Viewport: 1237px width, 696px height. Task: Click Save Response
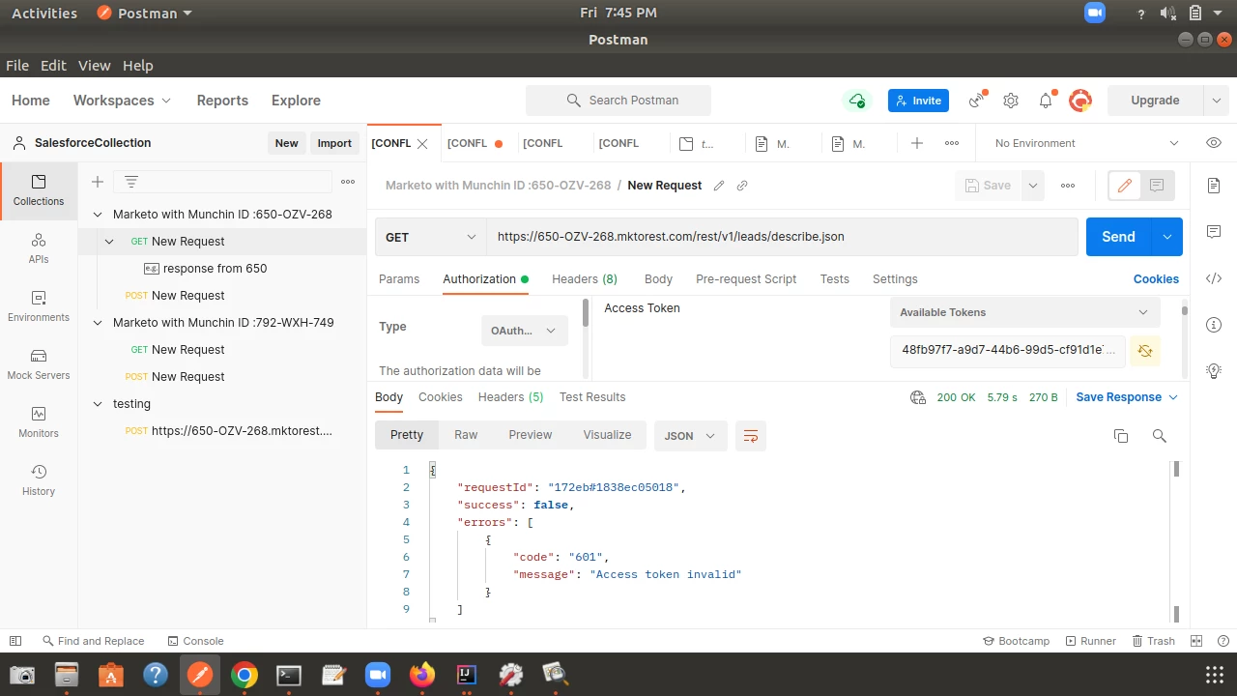1127,397
